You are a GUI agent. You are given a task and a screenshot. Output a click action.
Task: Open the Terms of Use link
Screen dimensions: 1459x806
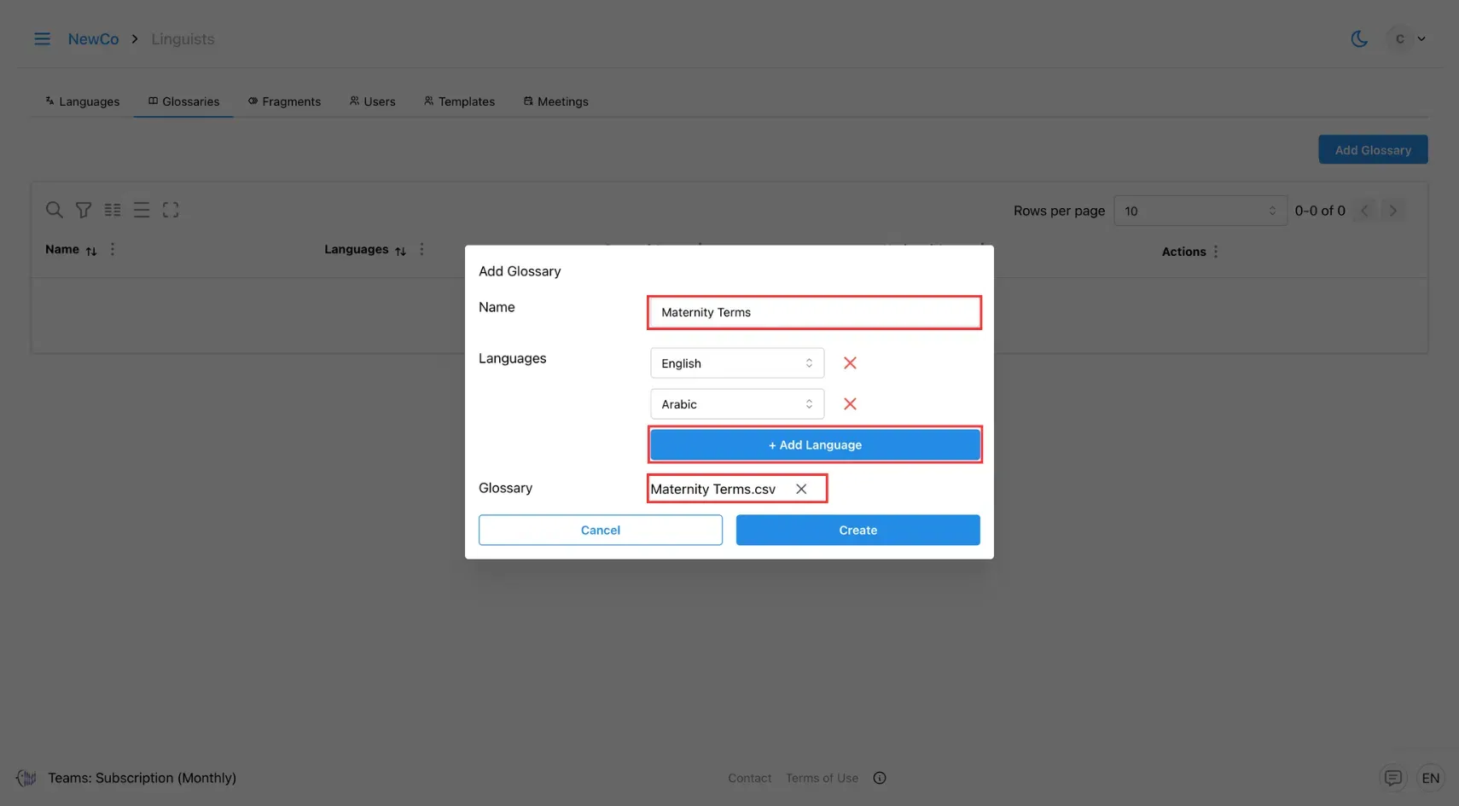[822, 778]
